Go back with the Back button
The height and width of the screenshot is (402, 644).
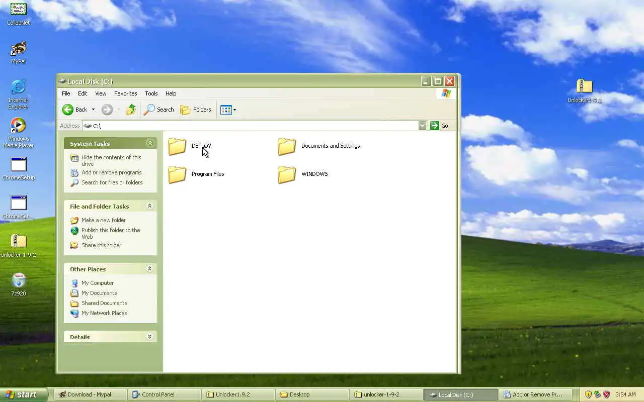(74, 110)
